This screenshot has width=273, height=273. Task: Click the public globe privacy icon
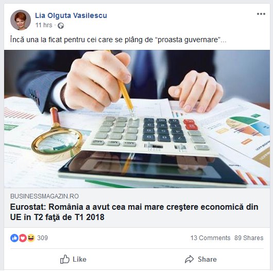61,26
